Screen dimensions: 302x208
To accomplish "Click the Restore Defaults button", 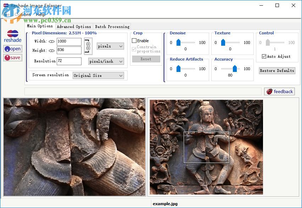I will pyautogui.click(x=277, y=71).
